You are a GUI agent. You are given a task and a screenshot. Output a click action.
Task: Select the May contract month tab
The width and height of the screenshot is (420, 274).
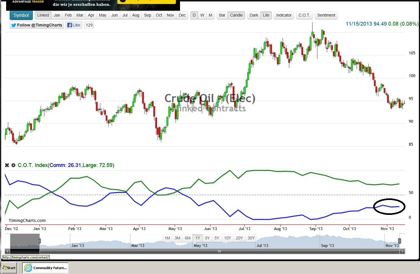click(102, 15)
